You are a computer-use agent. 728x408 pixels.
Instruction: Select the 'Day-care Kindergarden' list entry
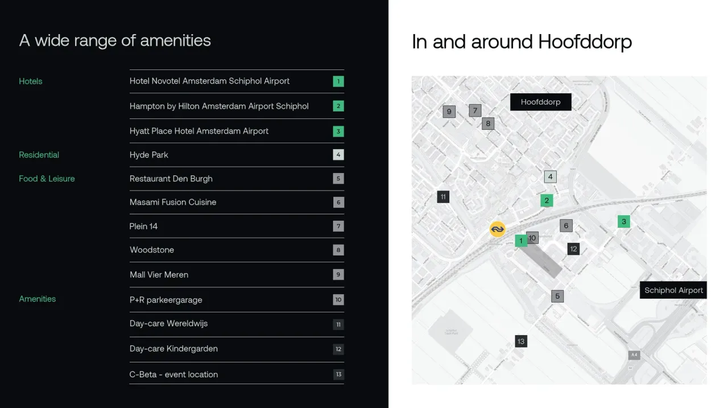[x=173, y=349]
